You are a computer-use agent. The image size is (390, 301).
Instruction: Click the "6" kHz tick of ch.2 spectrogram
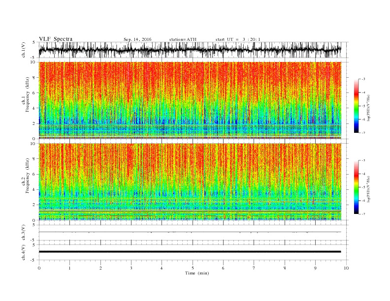(34, 174)
